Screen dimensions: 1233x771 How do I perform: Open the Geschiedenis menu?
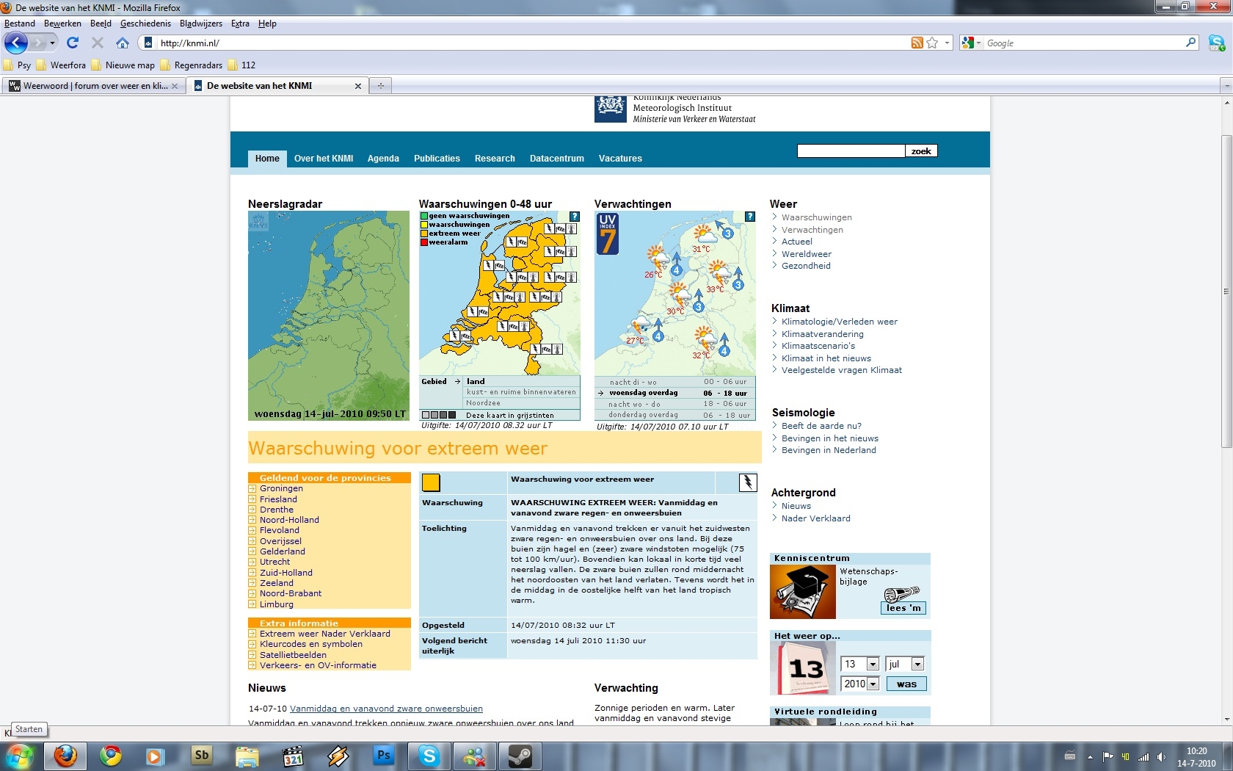[x=145, y=23]
